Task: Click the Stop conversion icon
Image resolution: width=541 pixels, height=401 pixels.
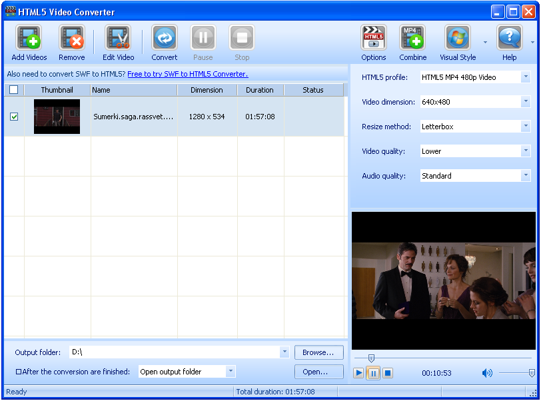Action: tap(242, 37)
